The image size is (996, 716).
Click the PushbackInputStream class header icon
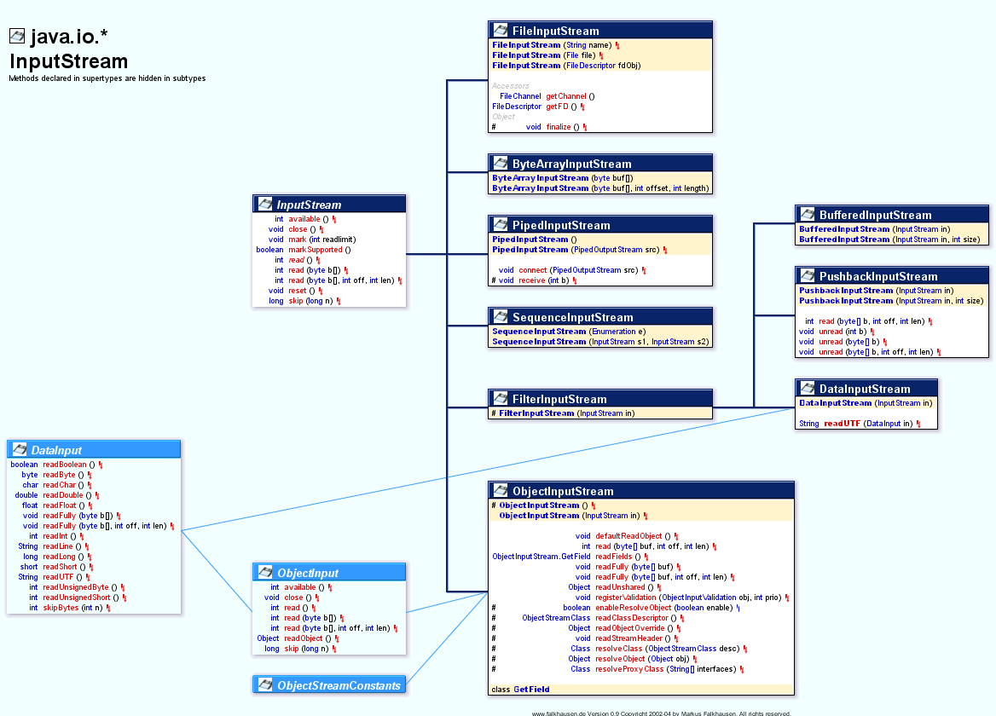[807, 276]
